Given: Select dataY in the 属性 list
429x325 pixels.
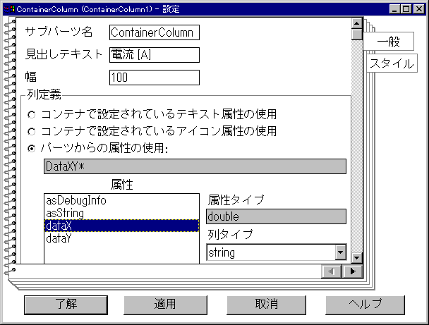Looking at the screenshot, I should click(x=122, y=238).
